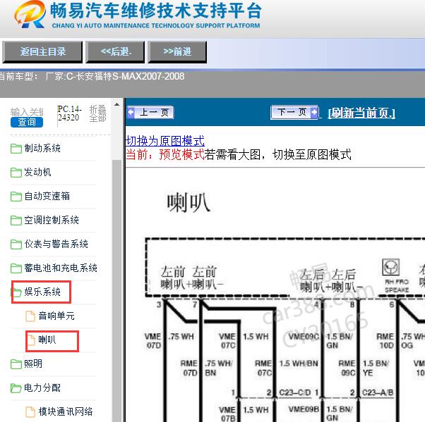The width and height of the screenshot is (425, 422).
Task: Focus the 输入关键 keyword input field
Action: pyautogui.click(x=27, y=112)
